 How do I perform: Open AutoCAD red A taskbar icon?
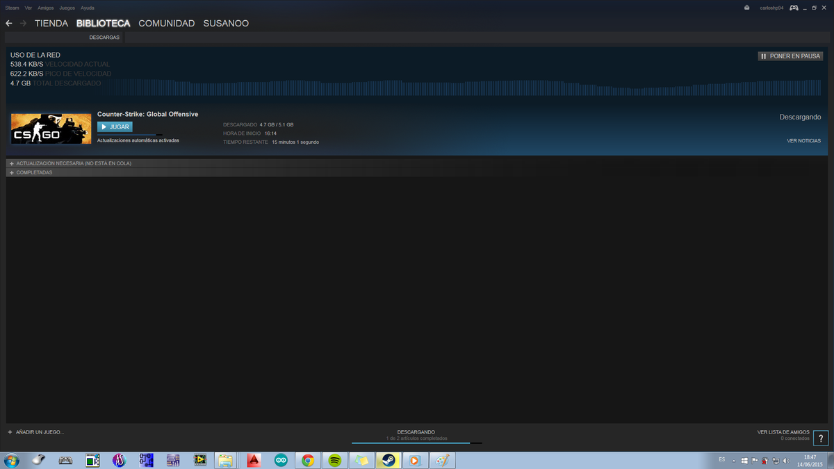(x=254, y=460)
